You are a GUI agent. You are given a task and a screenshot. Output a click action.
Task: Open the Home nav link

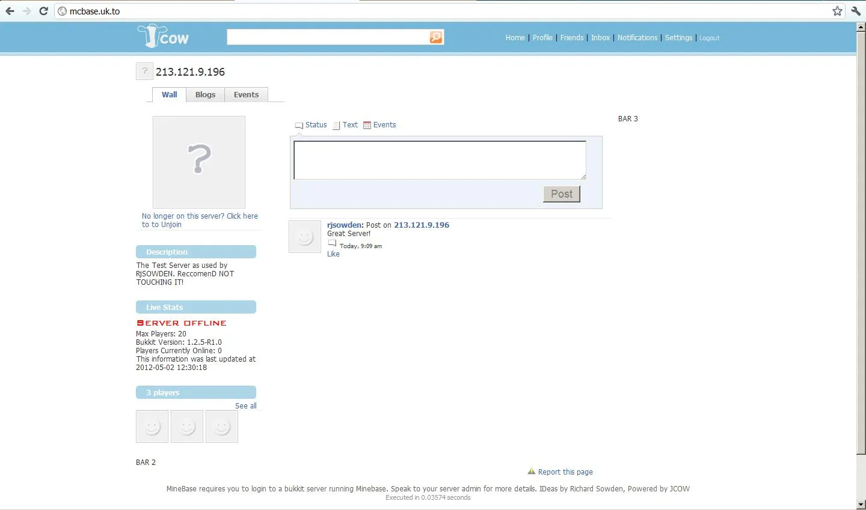(515, 37)
